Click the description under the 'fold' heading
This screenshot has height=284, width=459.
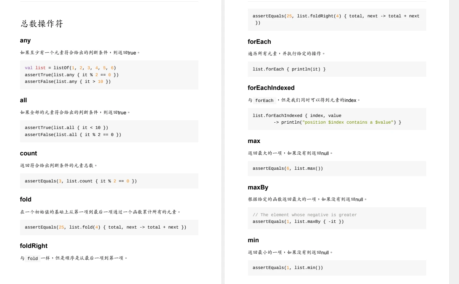pos(100,212)
